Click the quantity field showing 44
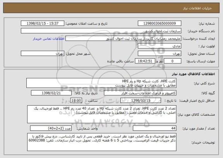The height and width of the screenshot is (158, 223). (x=154, y=128)
